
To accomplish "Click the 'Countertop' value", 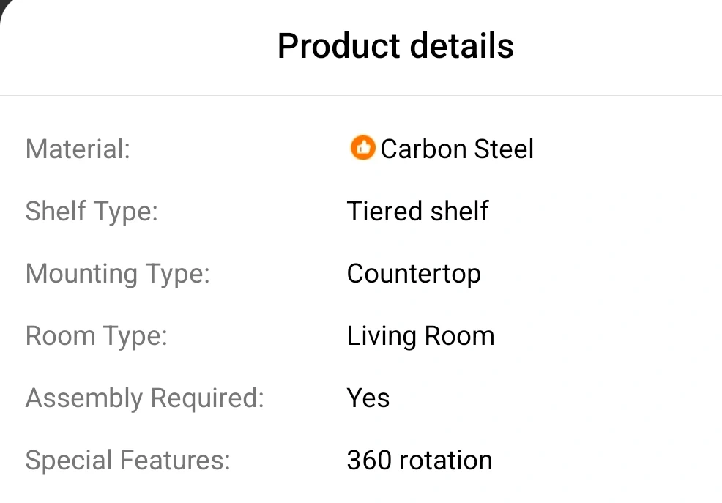I will (414, 274).
